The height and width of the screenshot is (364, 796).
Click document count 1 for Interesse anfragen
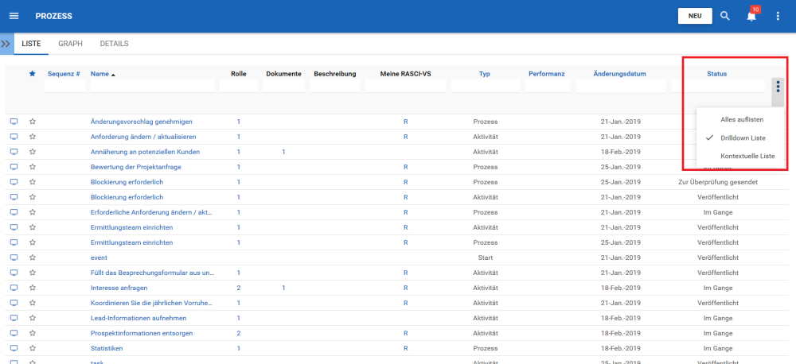pos(284,288)
